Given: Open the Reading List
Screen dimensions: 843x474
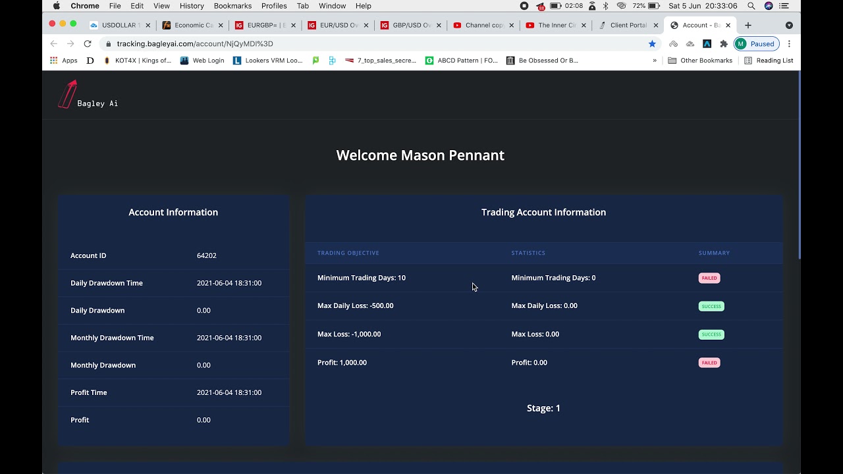Looking at the screenshot, I should 769,61.
